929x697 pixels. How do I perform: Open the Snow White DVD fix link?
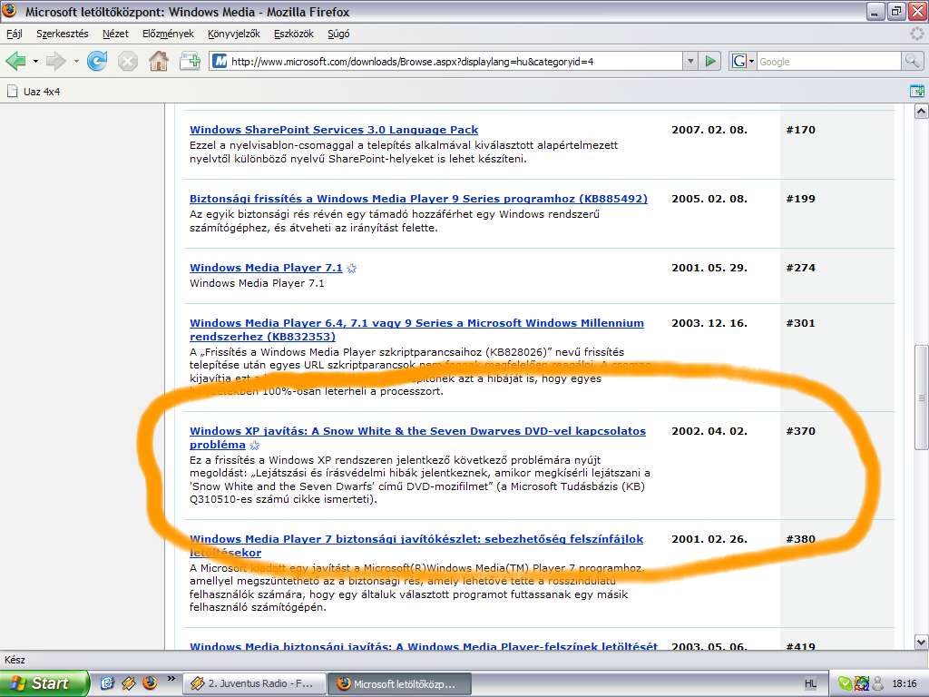[x=417, y=437]
